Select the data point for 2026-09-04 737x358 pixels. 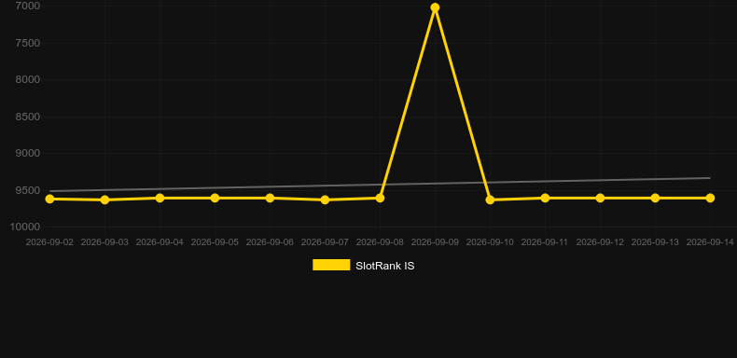[160, 198]
